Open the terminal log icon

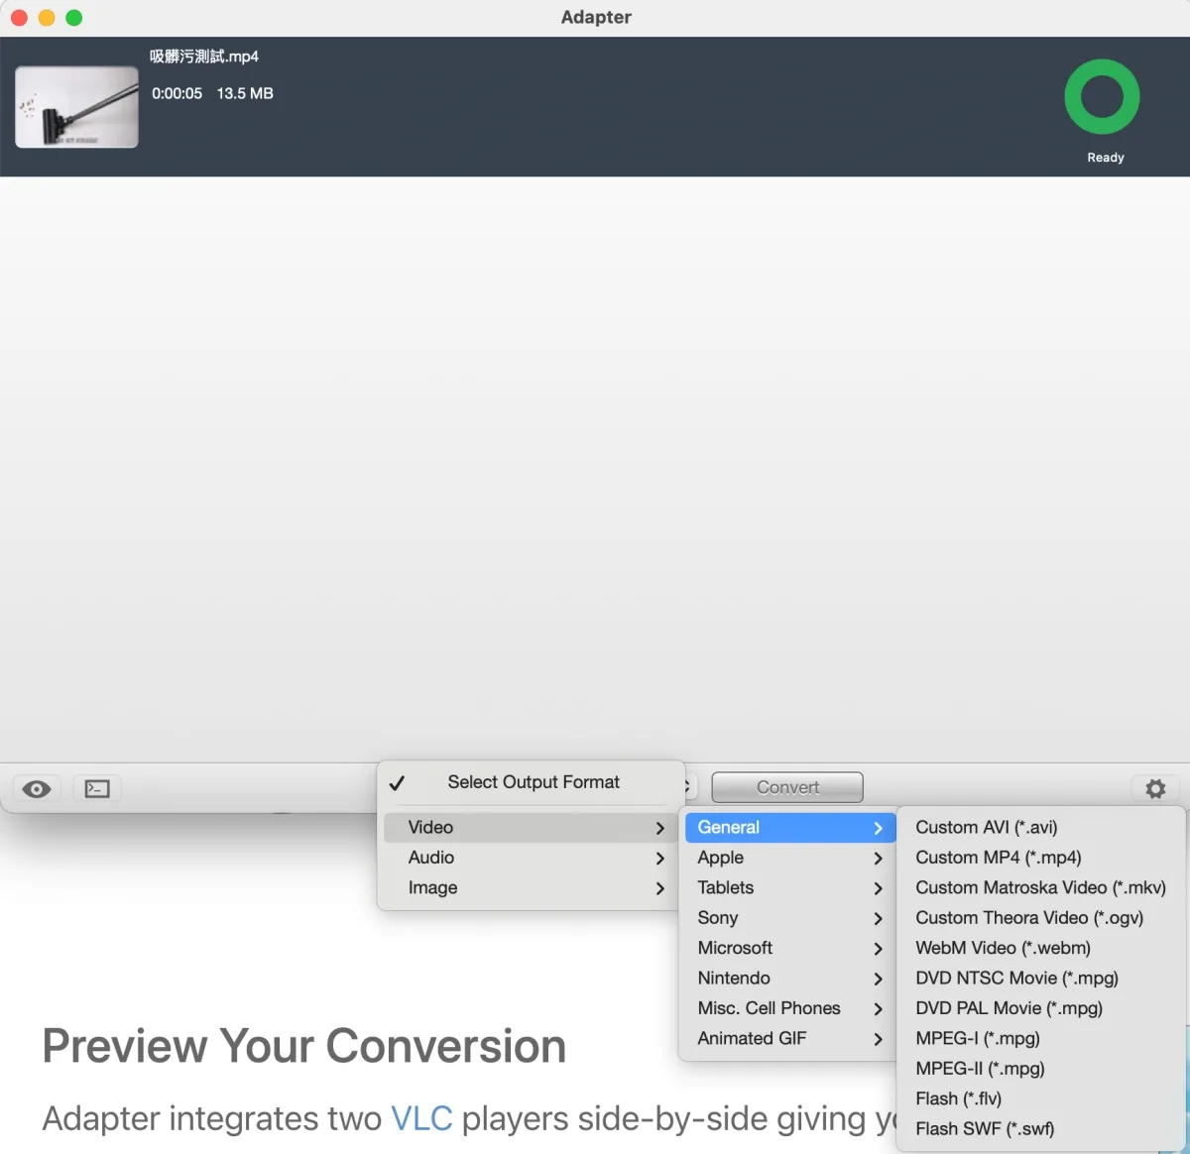point(97,789)
